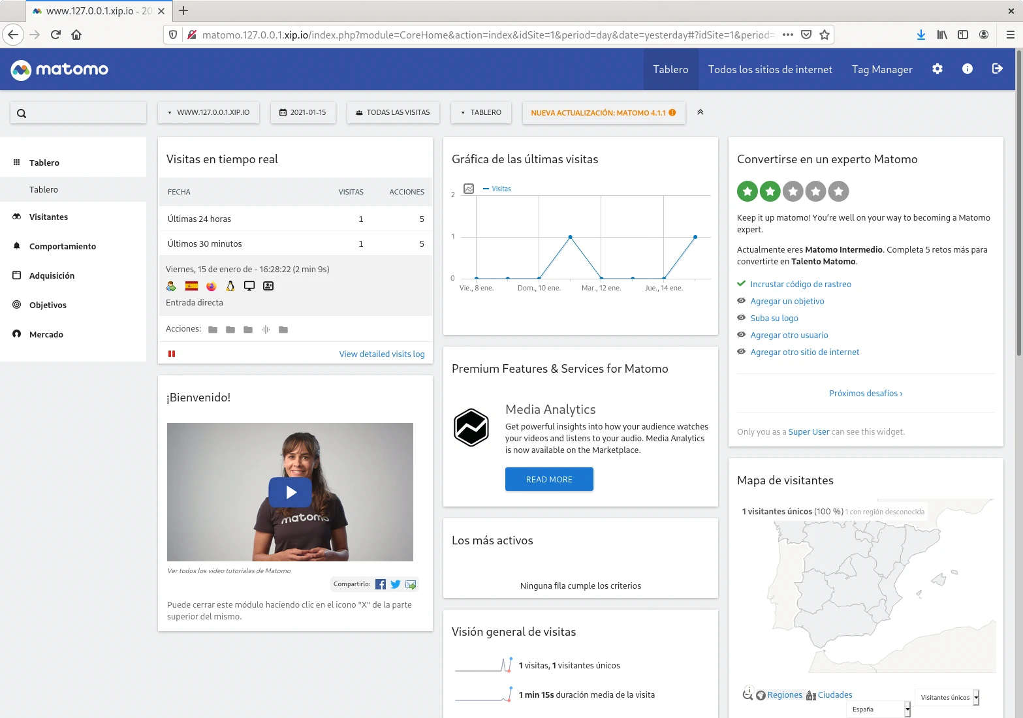Open the 2021-01-15 date picker

click(x=303, y=112)
